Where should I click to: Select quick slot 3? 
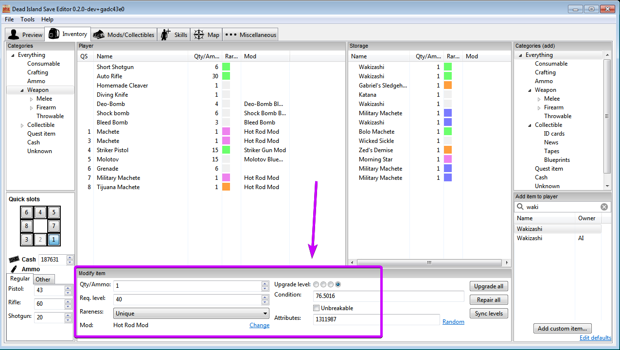[x=26, y=240]
